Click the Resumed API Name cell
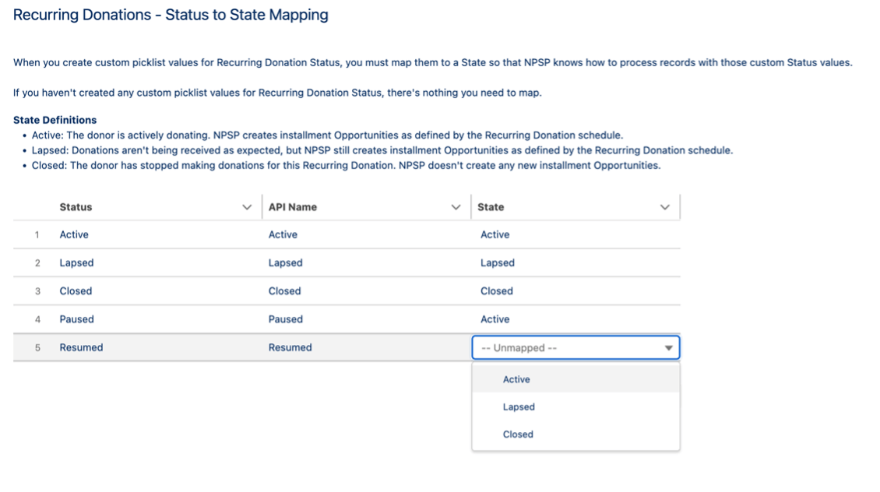 290,347
